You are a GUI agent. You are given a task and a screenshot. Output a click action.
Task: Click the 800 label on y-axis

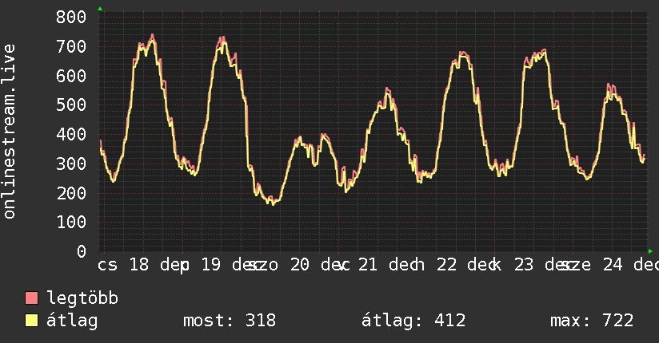pyautogui.click(x=71, y=18)
